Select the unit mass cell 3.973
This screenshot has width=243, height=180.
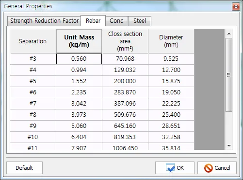point(79,115)
